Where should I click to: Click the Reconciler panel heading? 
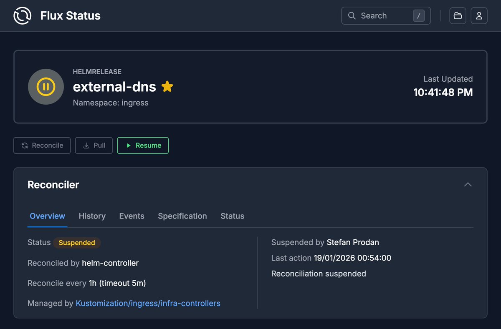[53, 185]
